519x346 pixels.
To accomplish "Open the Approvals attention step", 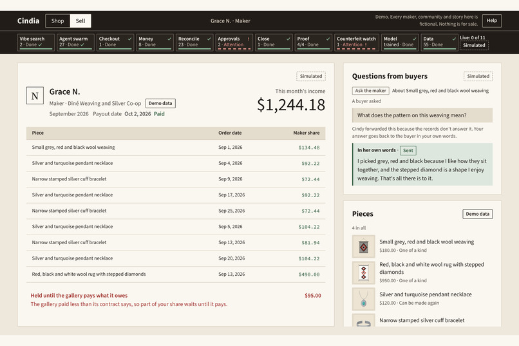I will tap(234, 42).
